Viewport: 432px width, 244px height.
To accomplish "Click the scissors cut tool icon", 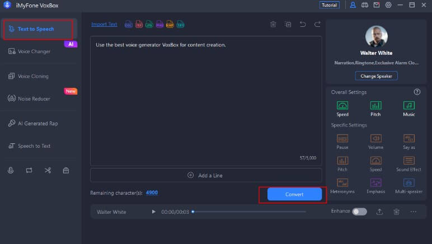I will pos(48,171).
